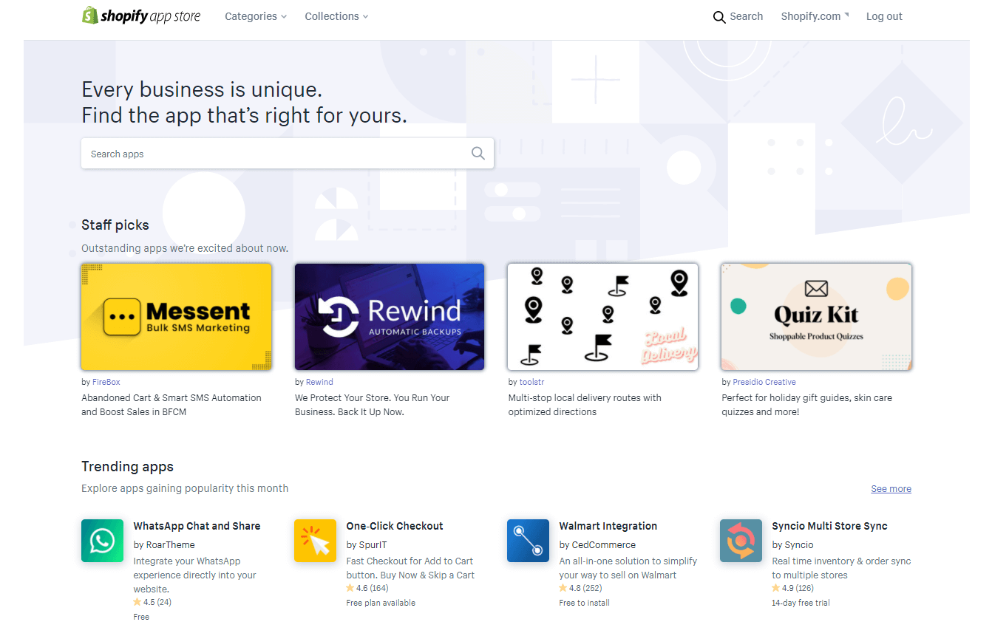Click the Free to install label
Image resolution: width=992 pixels, height=636 pixels.
point(584,603)
